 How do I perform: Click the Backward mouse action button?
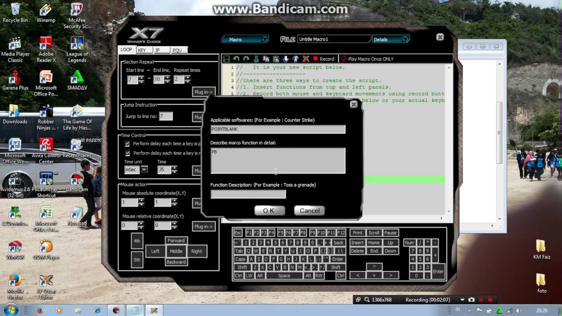coord(176,262)
